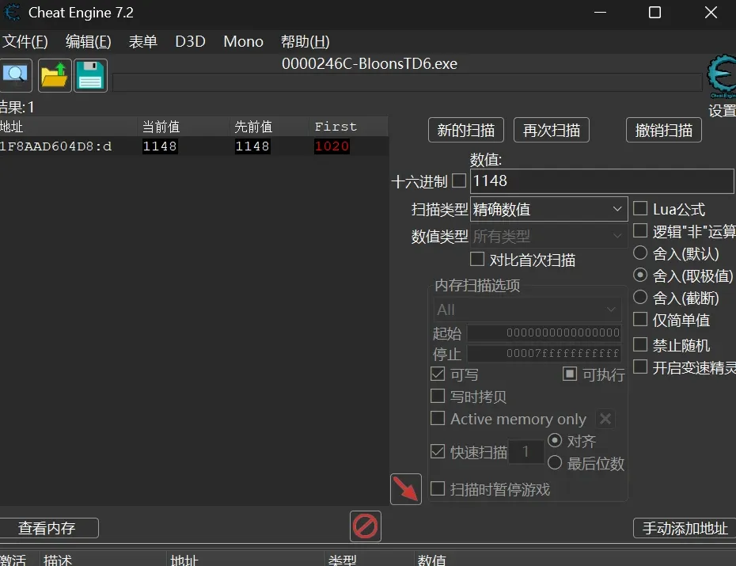Click the 停止 stop address field

click(544, 353)
